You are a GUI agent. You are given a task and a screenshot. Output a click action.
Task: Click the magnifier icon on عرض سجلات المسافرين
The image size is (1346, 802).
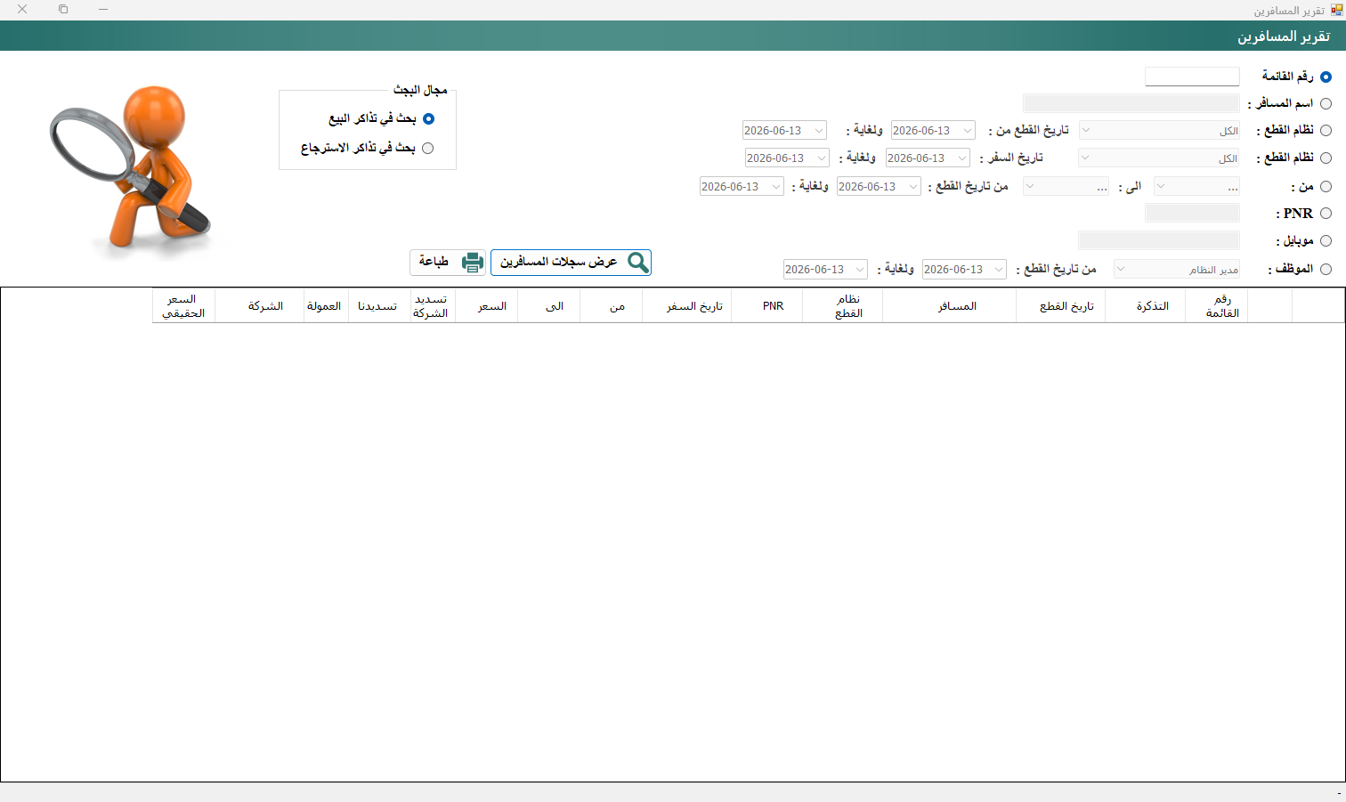[638, 262]
